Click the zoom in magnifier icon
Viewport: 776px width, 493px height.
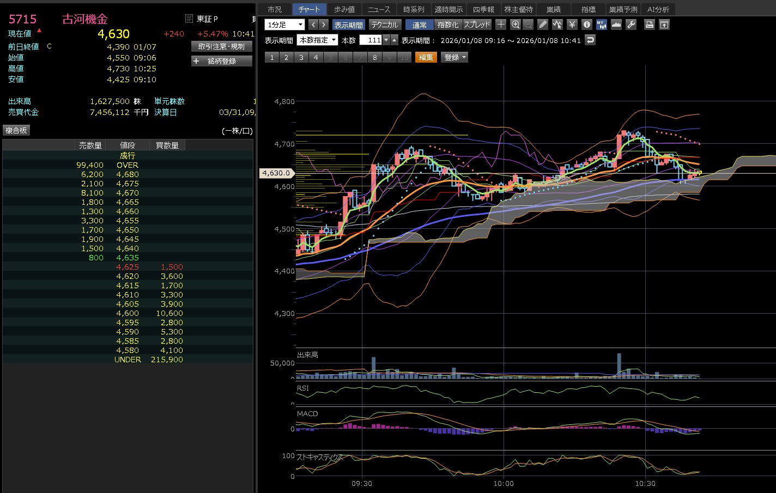click(x=516, y=25)
